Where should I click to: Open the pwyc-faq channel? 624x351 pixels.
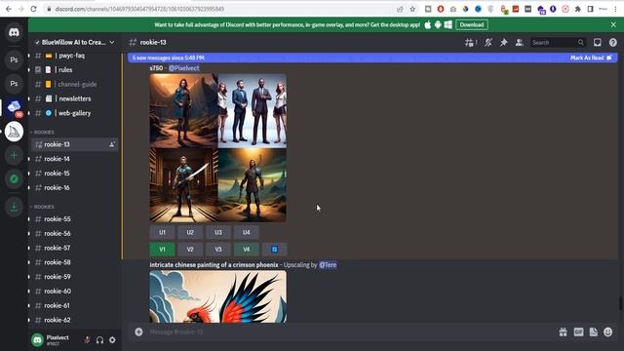pos(74,56)
